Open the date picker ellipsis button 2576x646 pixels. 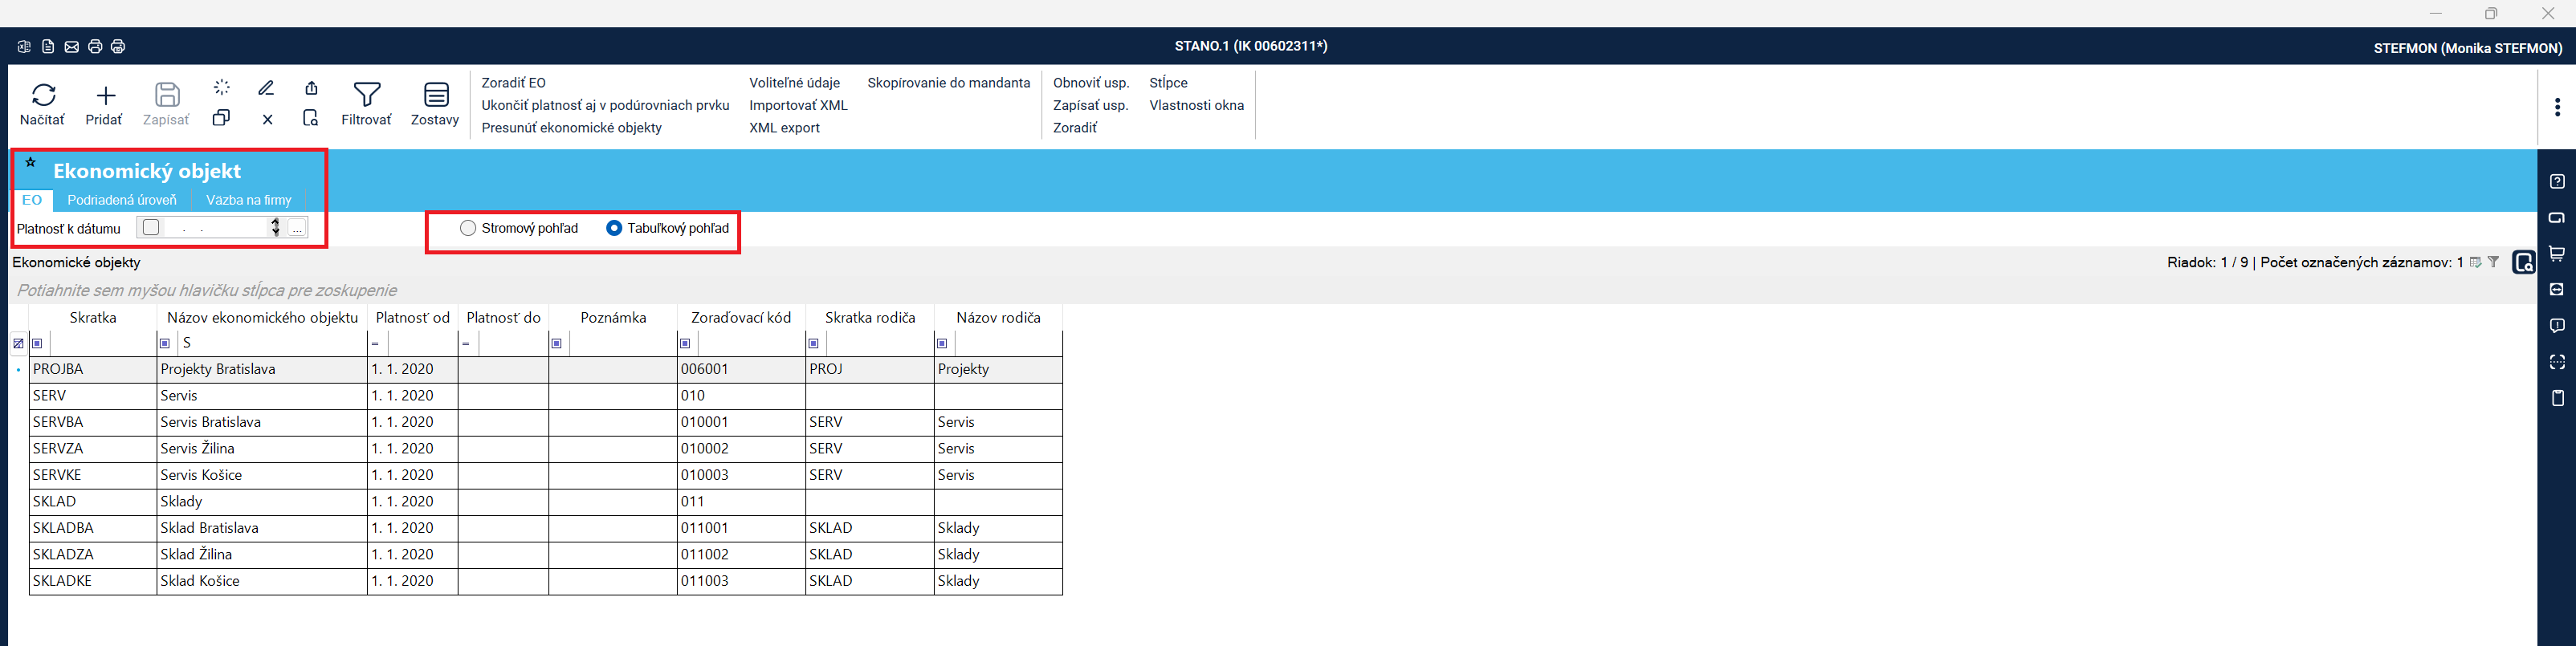click(297, 228)
